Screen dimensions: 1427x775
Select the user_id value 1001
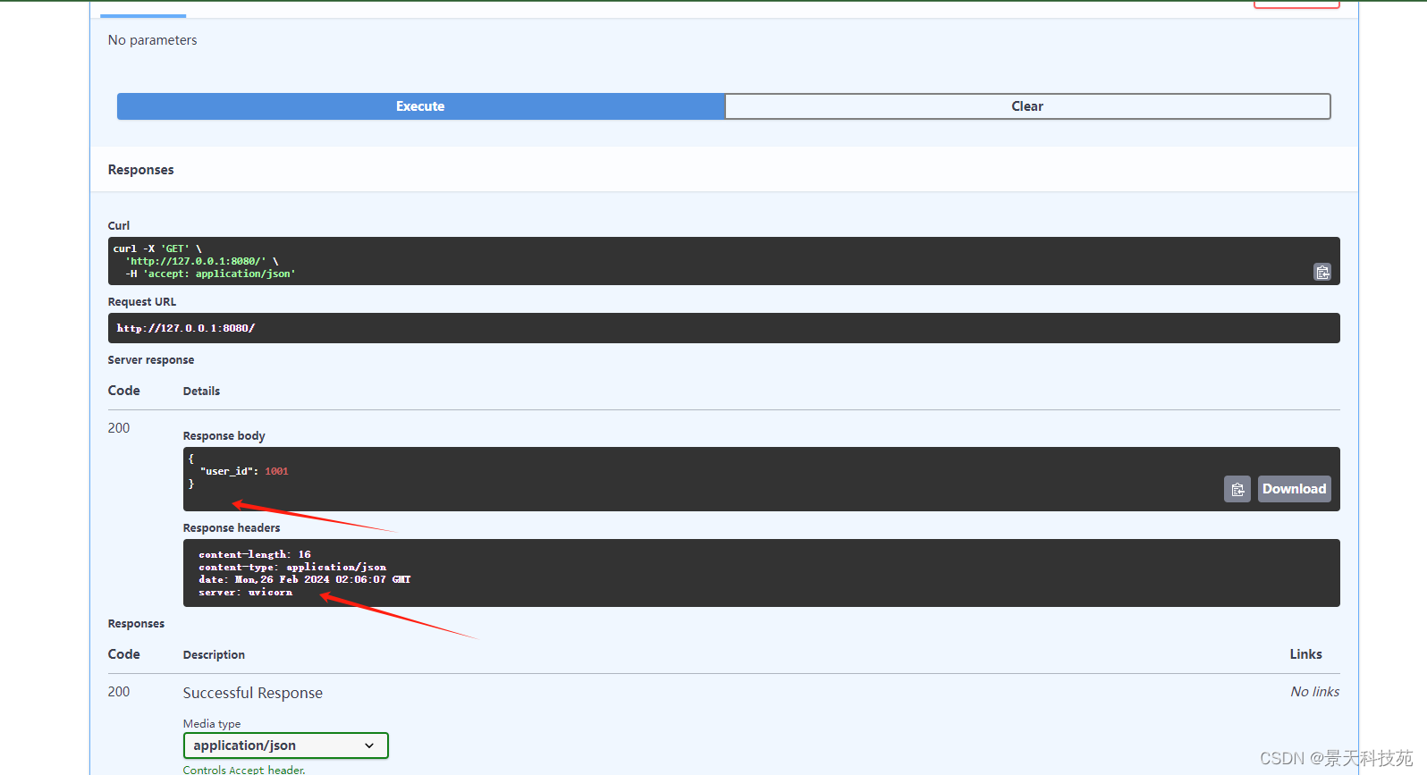pos(276,471)
